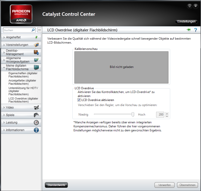Click the Desktop-Management icon
Image resolution: width=201 pixels, height=191 pixels.
tap(36, 52)
